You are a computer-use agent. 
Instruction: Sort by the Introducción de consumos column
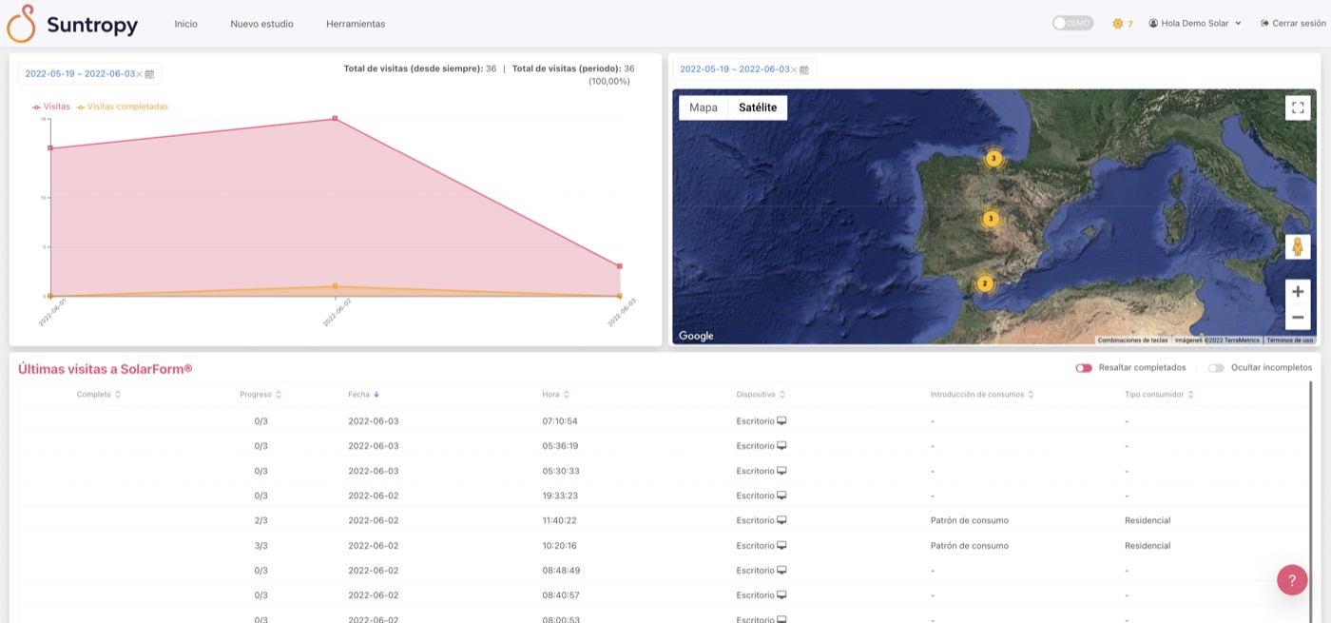982,395
